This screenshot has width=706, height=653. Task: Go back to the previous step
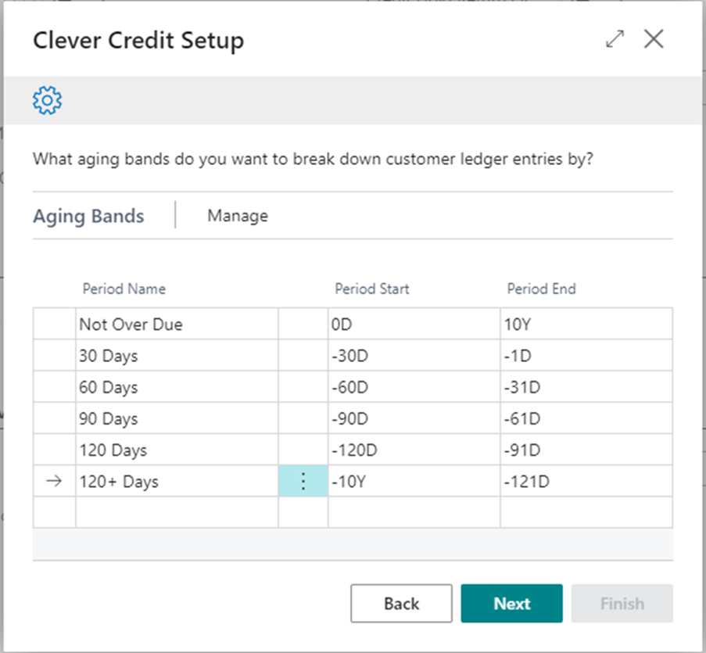coord(401,604)
